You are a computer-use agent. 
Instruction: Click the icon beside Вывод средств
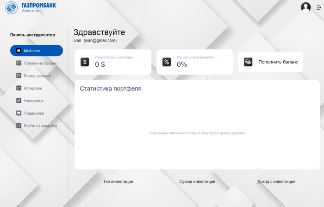point(19,75)
